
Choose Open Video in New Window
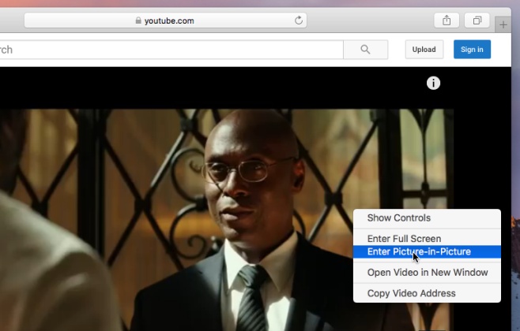tap(427, 273)
